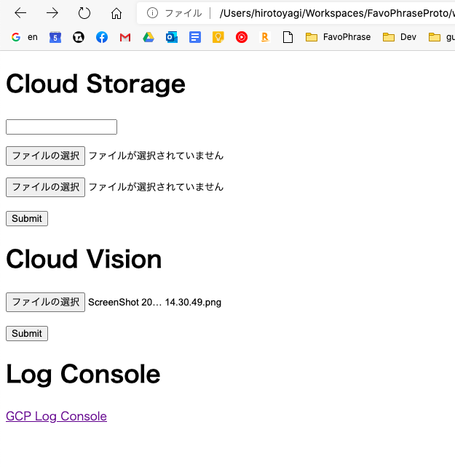Open the Google Drive bookmark icon
The height and width of the screenshot is (467, 455).
coord(149,37)
